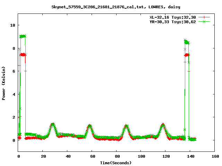This screenshot has height=166, width=222.
Task: Click the y-axis tick label 6
Action: click(13, 71)
